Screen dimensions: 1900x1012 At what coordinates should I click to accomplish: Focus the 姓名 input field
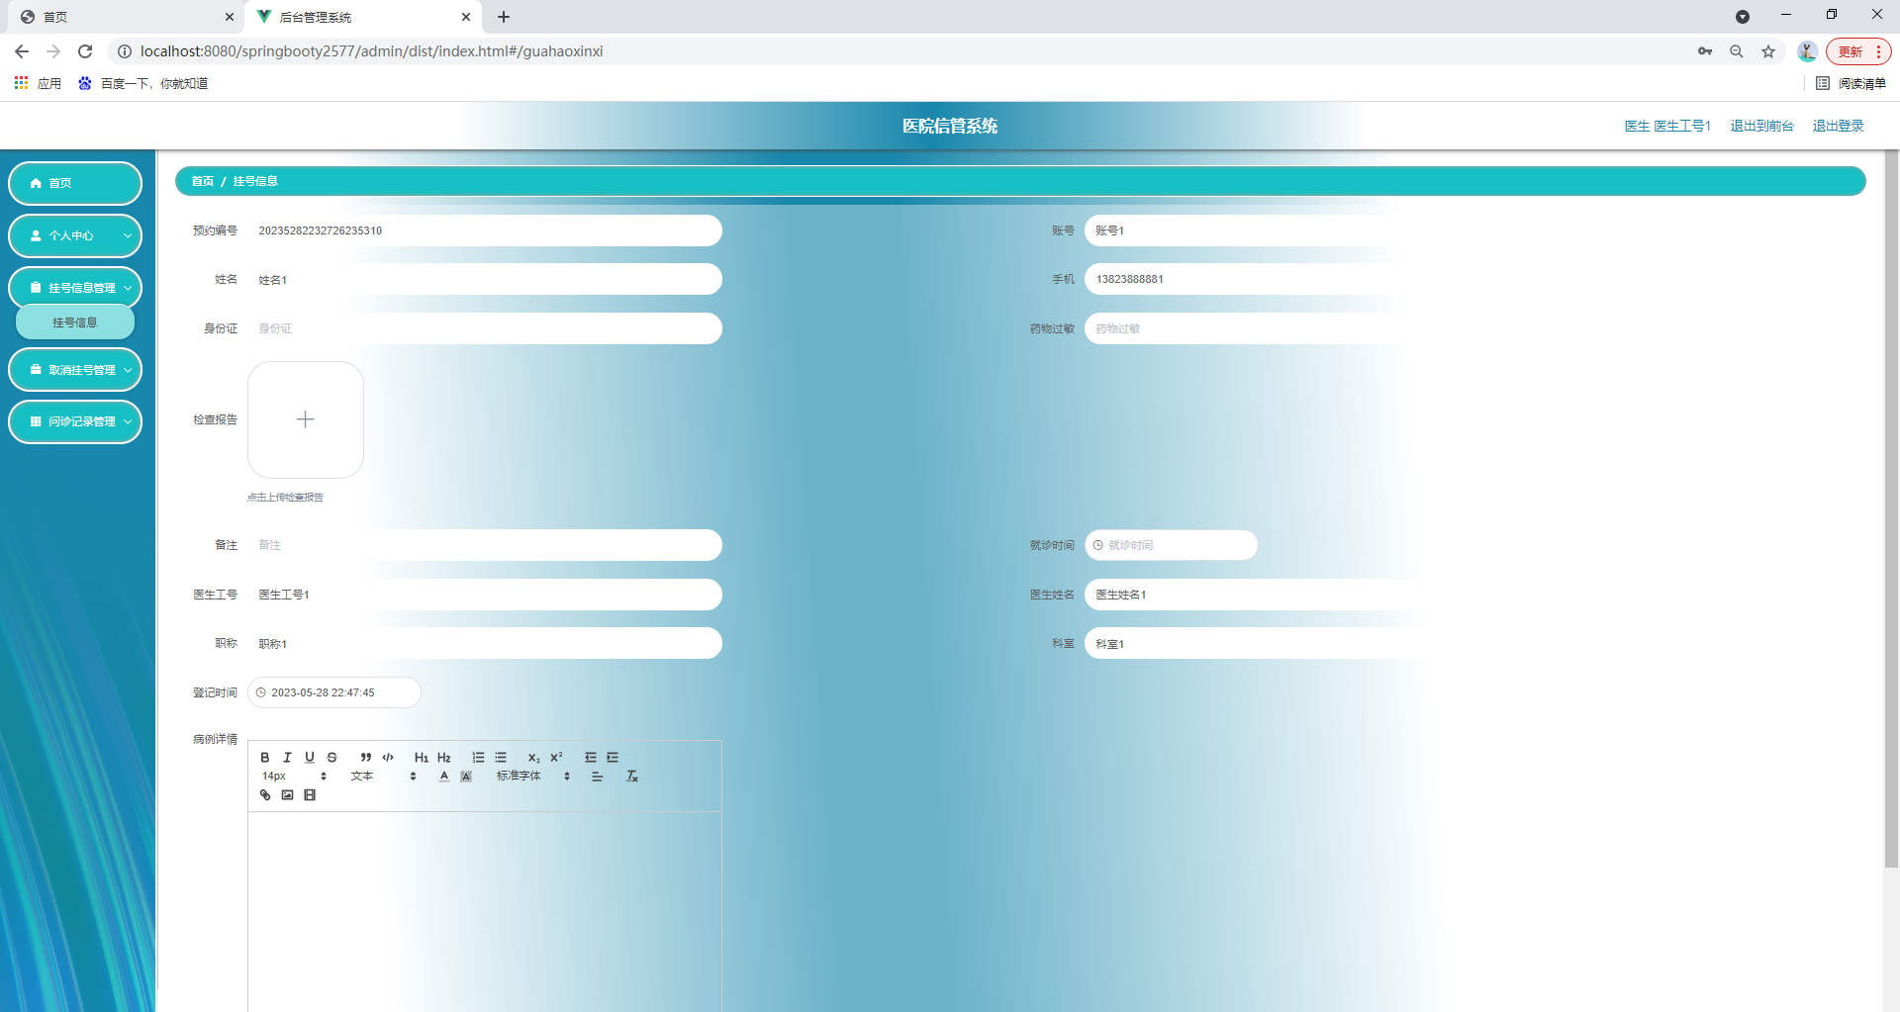click(485, 280)
